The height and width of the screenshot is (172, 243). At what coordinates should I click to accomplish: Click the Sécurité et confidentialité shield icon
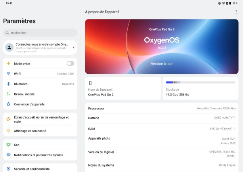click(x=9, y=169)
